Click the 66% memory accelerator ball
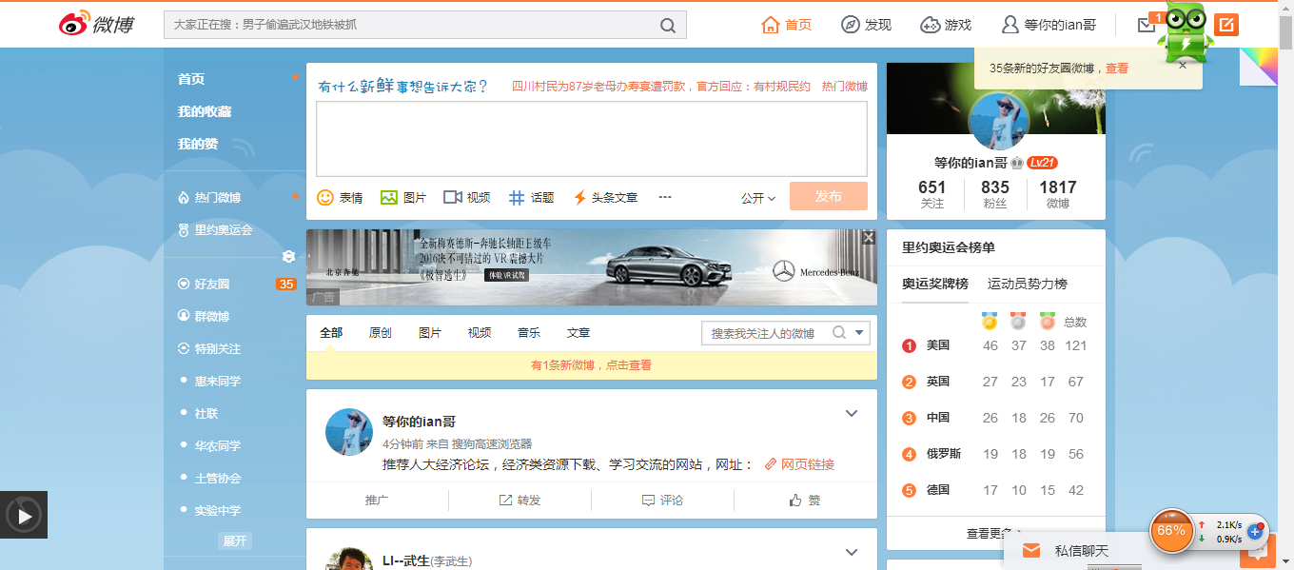Screen dimensions: 1294x570 (1171, 531)
